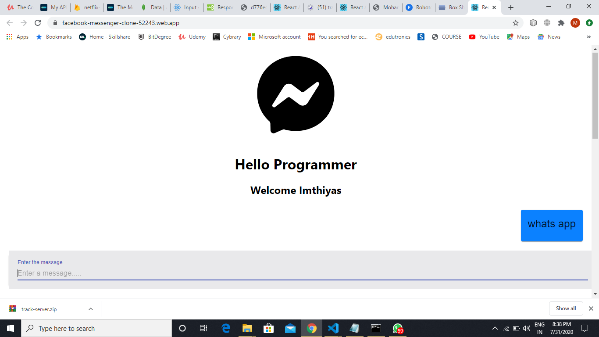Open the downloaded track-server.zip file

click(x=39, y=309)
